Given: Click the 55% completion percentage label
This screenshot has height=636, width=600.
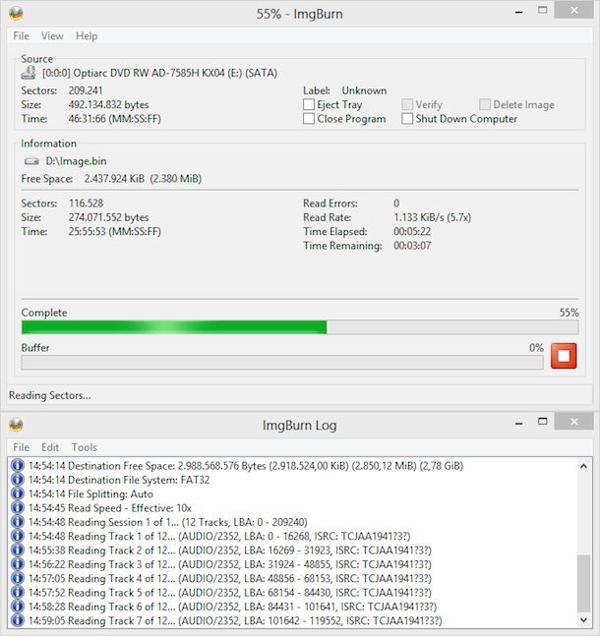Looking at the screenshot, I should 570,313.
